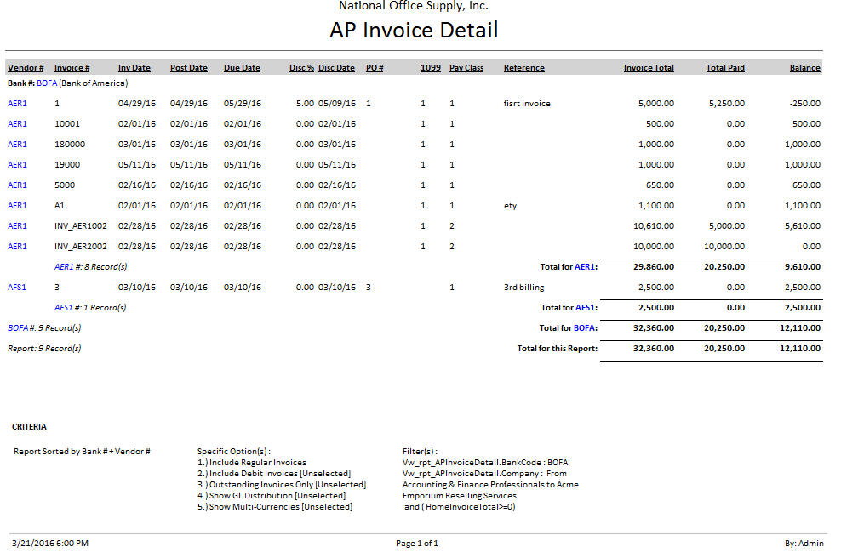This screenshot has height=558, width=841.
Task: Click the 'AER1 #: 8 Record(s)' summary link
Action: coord(64,267)
